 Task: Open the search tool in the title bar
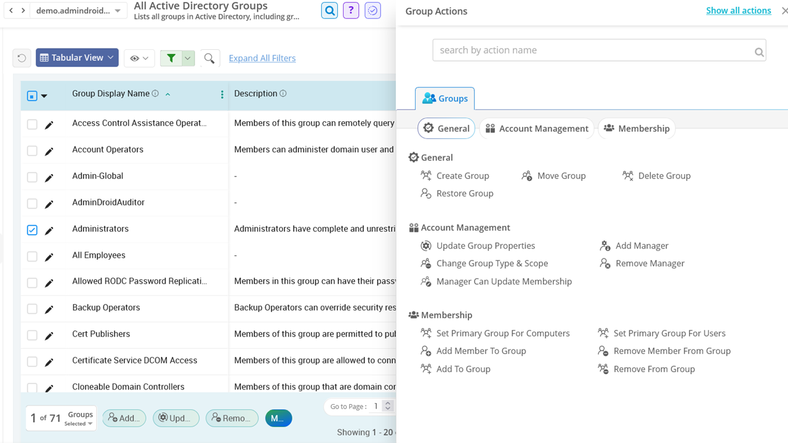click(329, 10)
